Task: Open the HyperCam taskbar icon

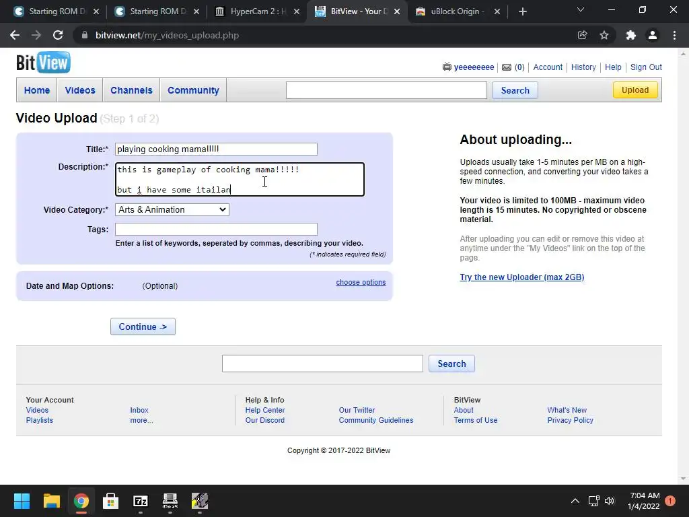Action: (x=199, y=501)
